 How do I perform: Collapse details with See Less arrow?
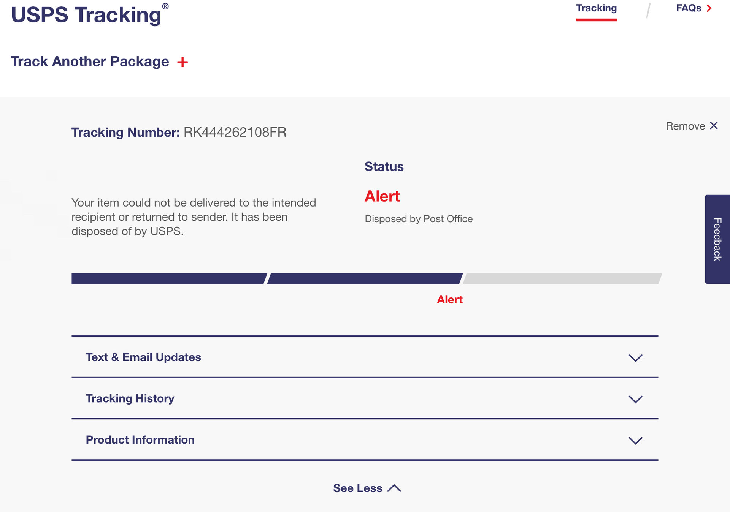394,488
